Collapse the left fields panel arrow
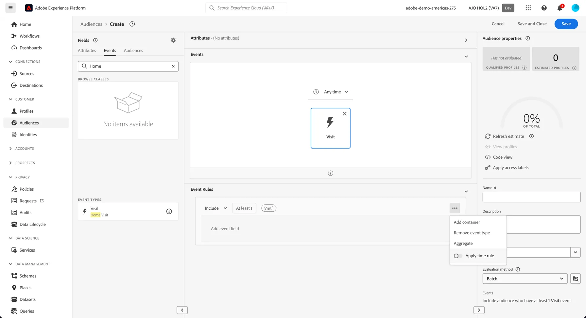This screenshot has height=318, width=586. point(182,310)
